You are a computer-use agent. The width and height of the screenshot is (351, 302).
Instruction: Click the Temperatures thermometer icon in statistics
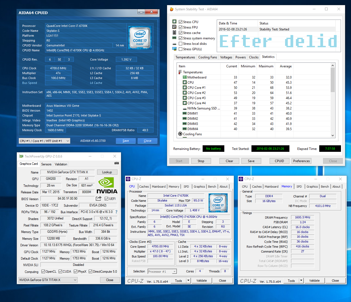pyautogui.click(x=180, y=72)
